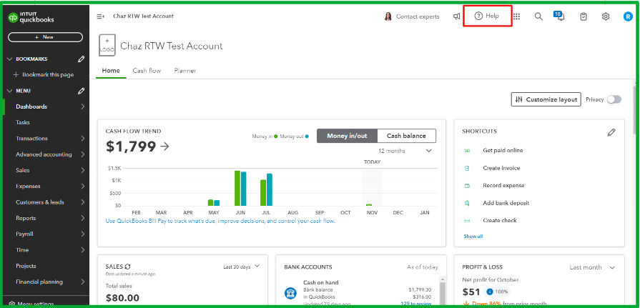Click the arrow beside $1,799
Image resolution: width=640 pixels, height=308 pixels.
tap(164, 147)
